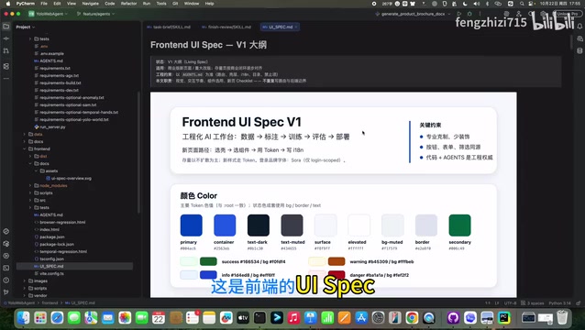Open Photos app from the dock

[x=125, y=318]
